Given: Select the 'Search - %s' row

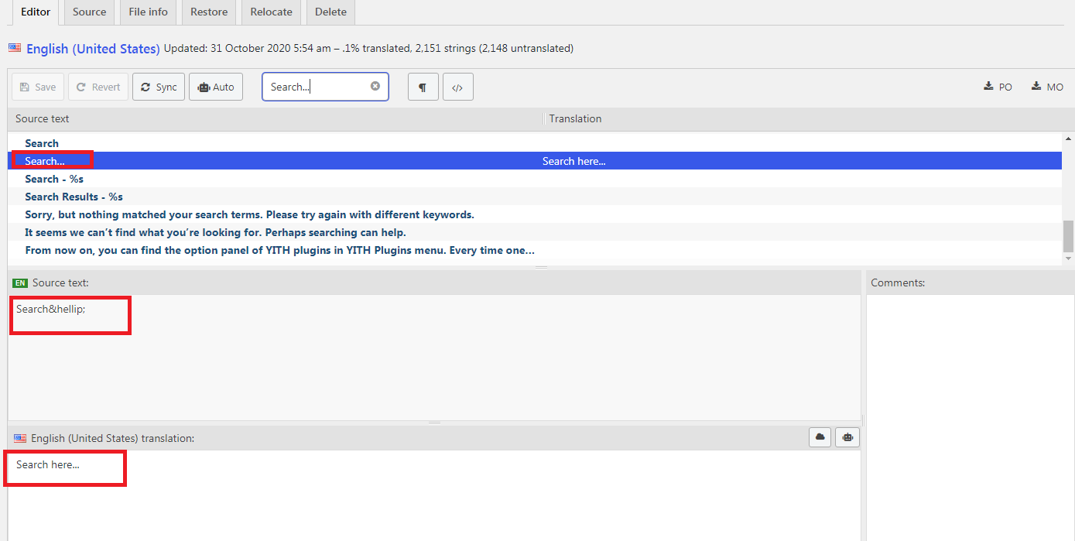Looking at the screenshot, I should pos(536,179).
